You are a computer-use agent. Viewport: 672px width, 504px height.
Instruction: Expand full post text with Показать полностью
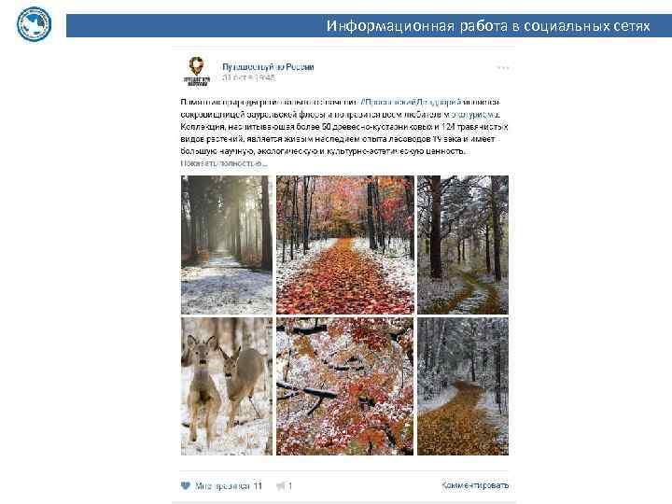[224, 163]
